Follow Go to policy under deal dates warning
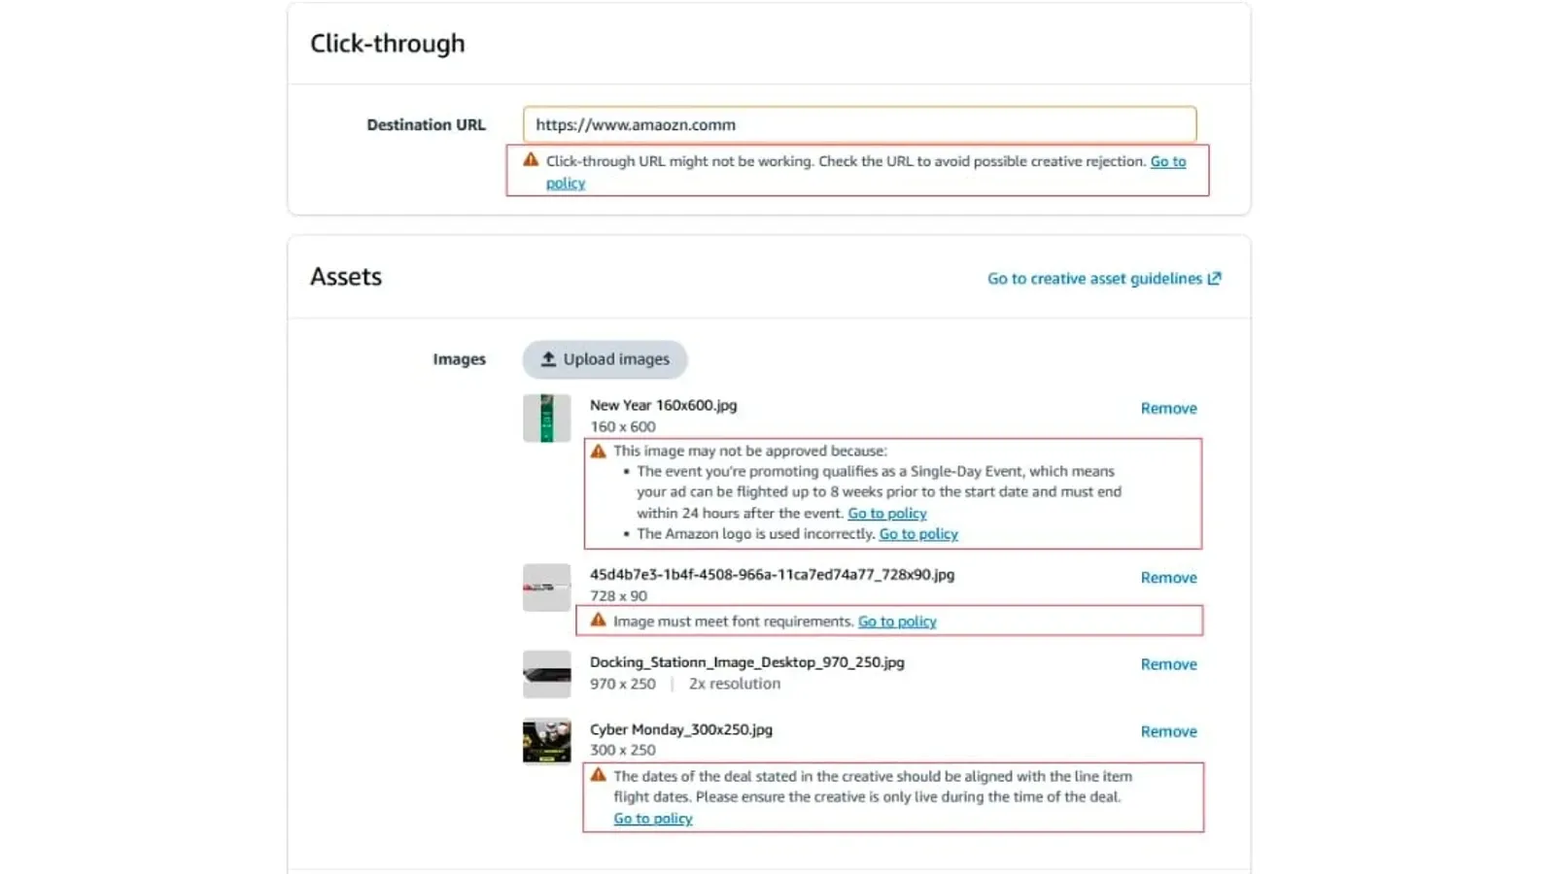 pyautogui.click(x=652, y=818)
